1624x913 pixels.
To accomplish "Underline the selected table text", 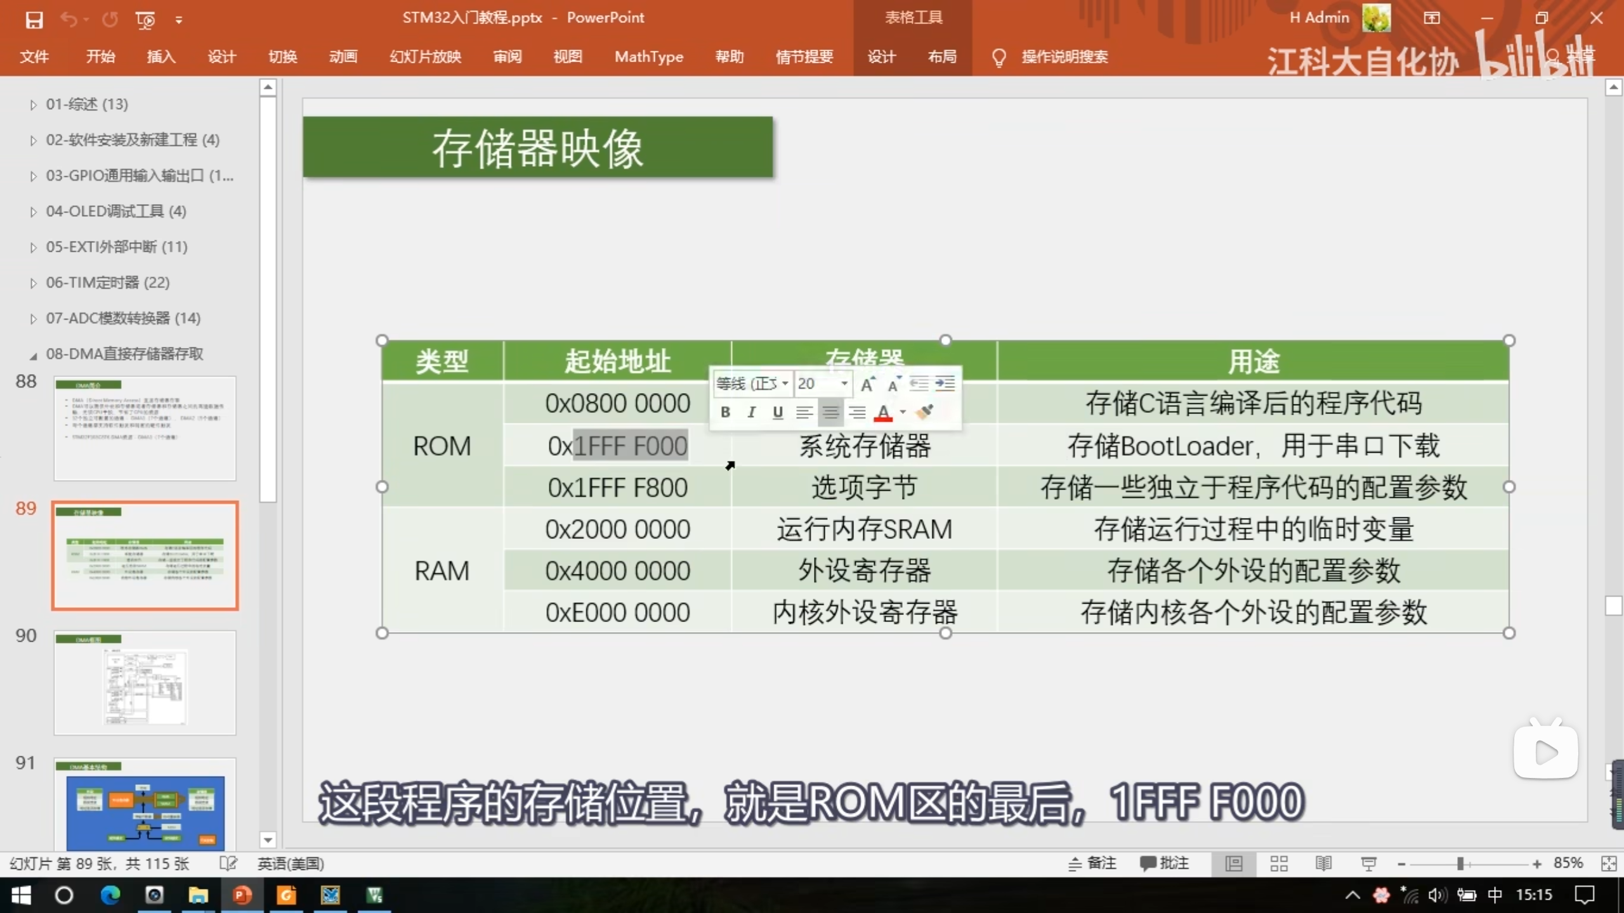I will point(778,413).
